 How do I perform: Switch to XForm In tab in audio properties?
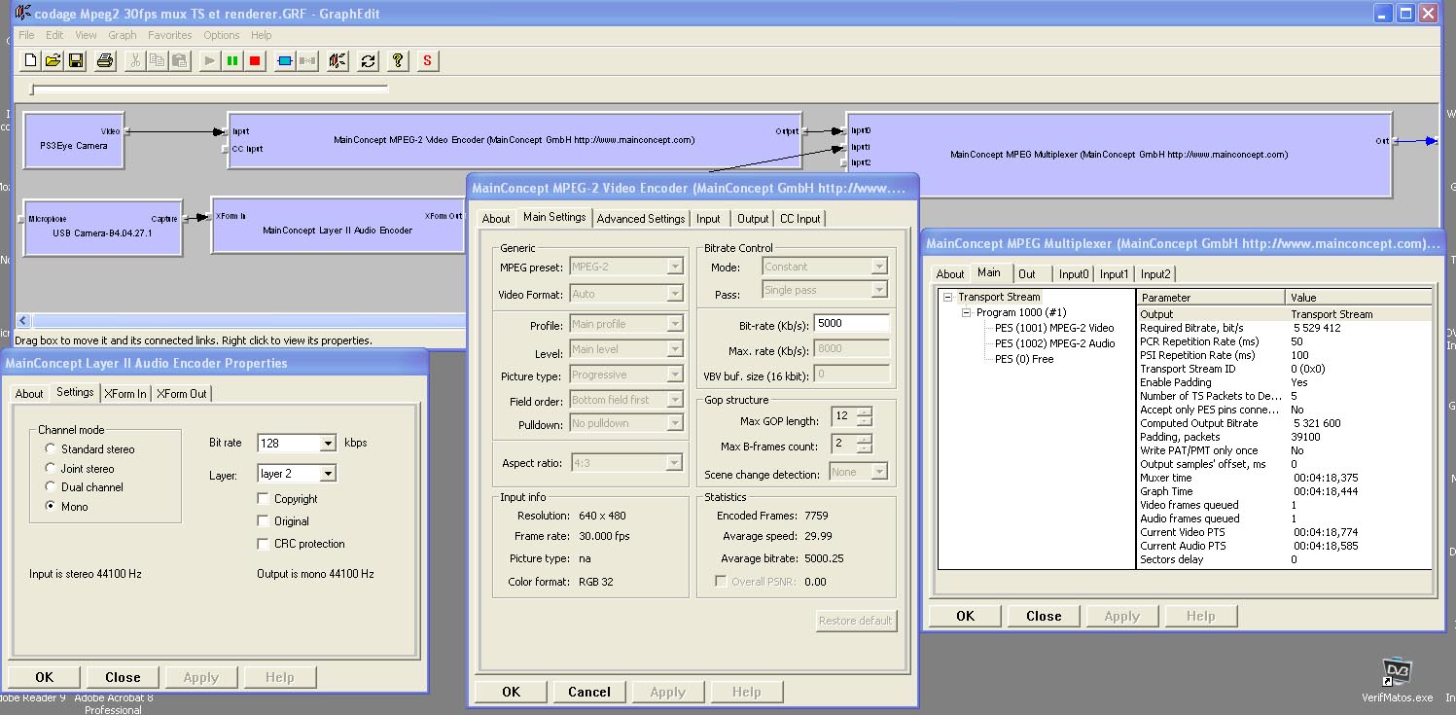[126, 393]
